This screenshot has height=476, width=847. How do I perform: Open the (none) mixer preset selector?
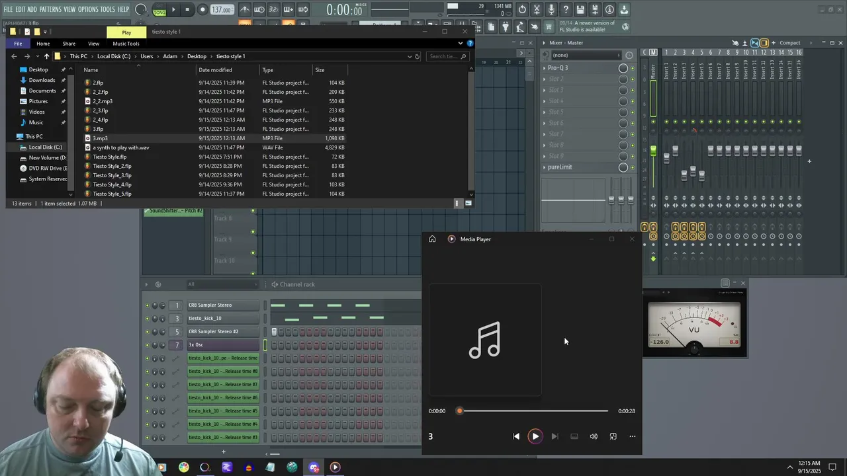click(x=586, y=55)
